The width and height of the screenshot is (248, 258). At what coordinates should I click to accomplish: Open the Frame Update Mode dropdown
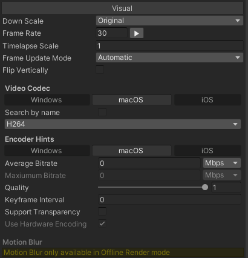point(169,58)
